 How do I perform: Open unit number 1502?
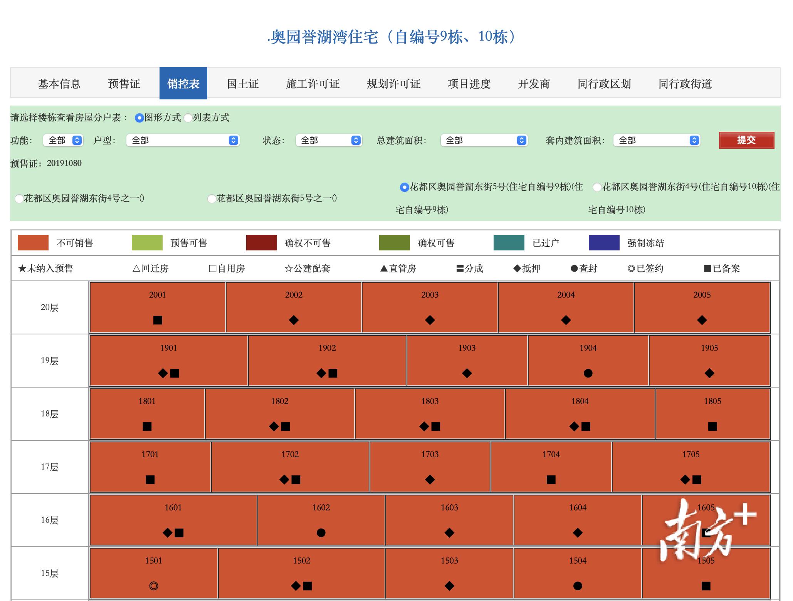click(301, 561)
